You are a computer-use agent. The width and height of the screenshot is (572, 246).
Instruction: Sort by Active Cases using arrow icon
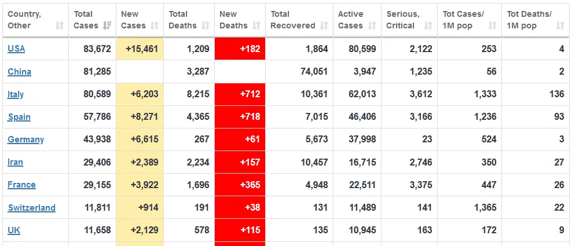coord(372,25)
